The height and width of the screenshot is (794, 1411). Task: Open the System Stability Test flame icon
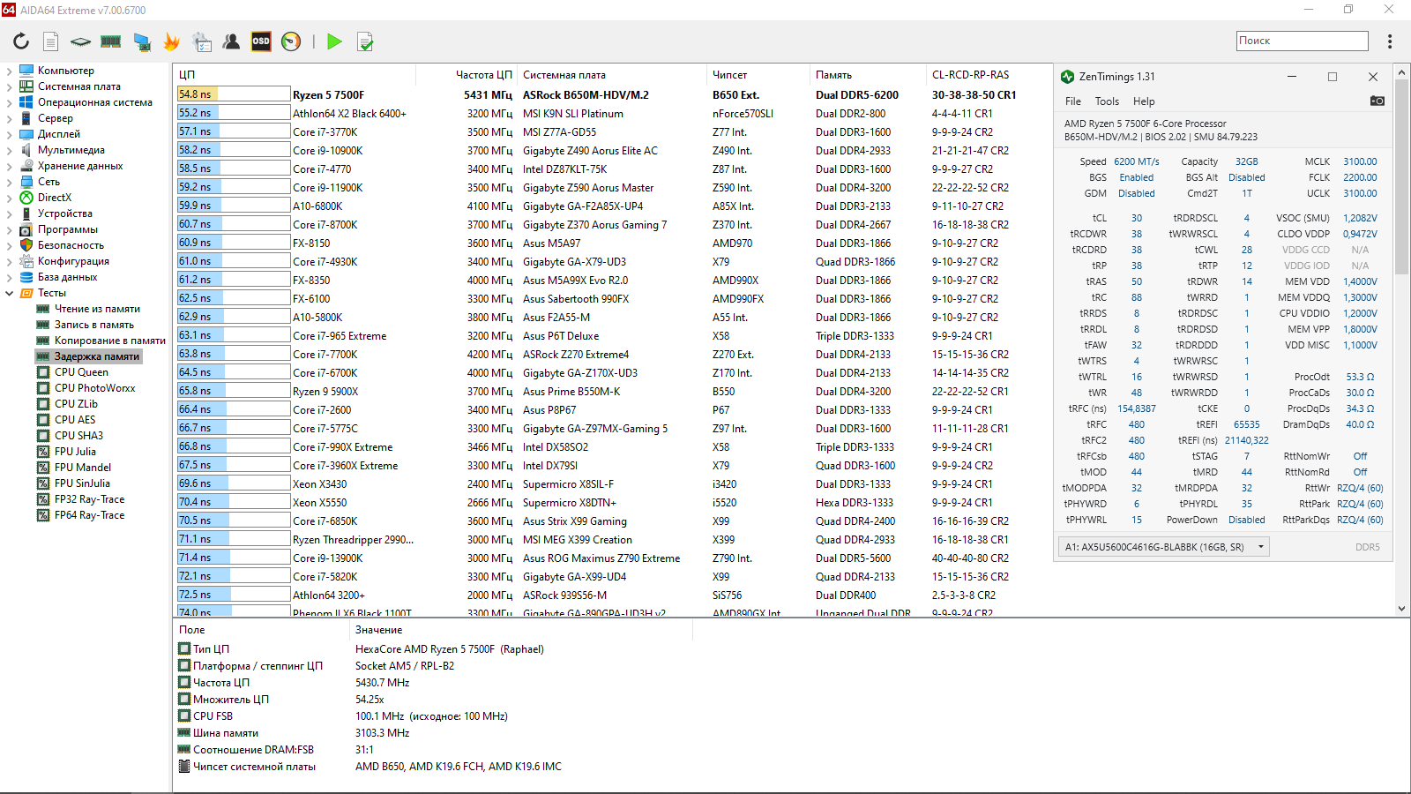172,41
